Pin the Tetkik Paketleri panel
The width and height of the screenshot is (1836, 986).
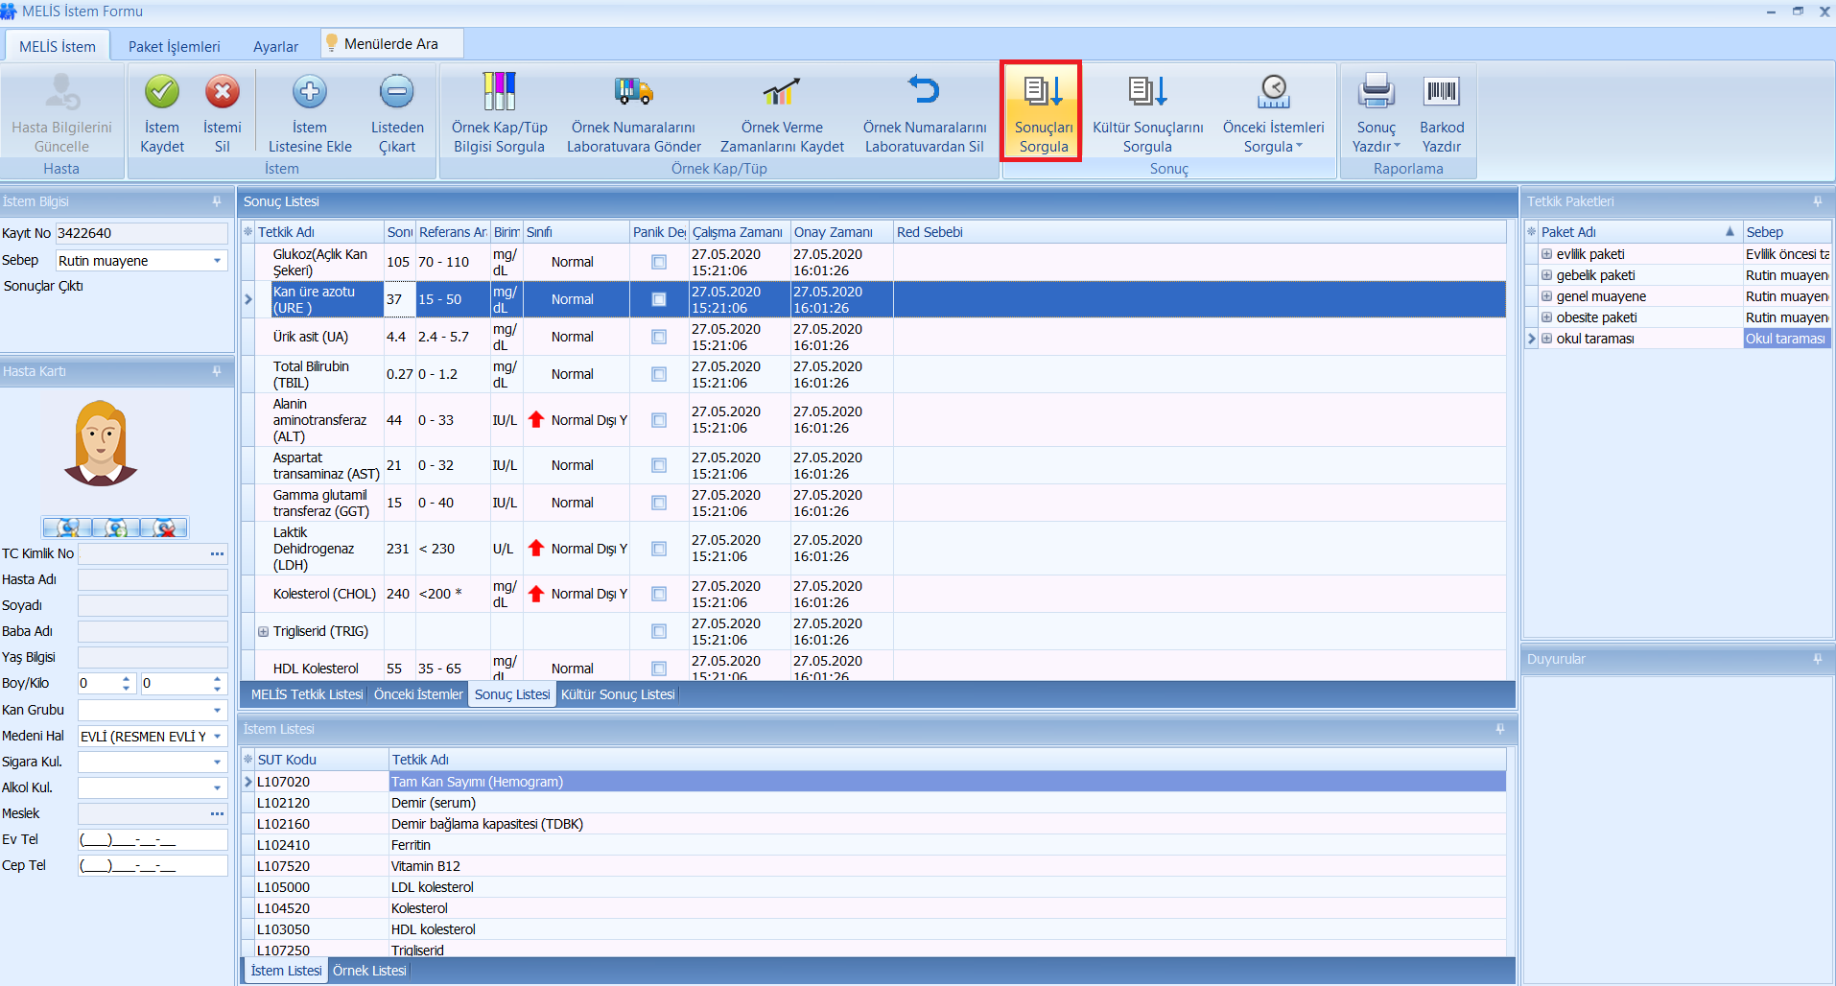tap(1817, 201)
